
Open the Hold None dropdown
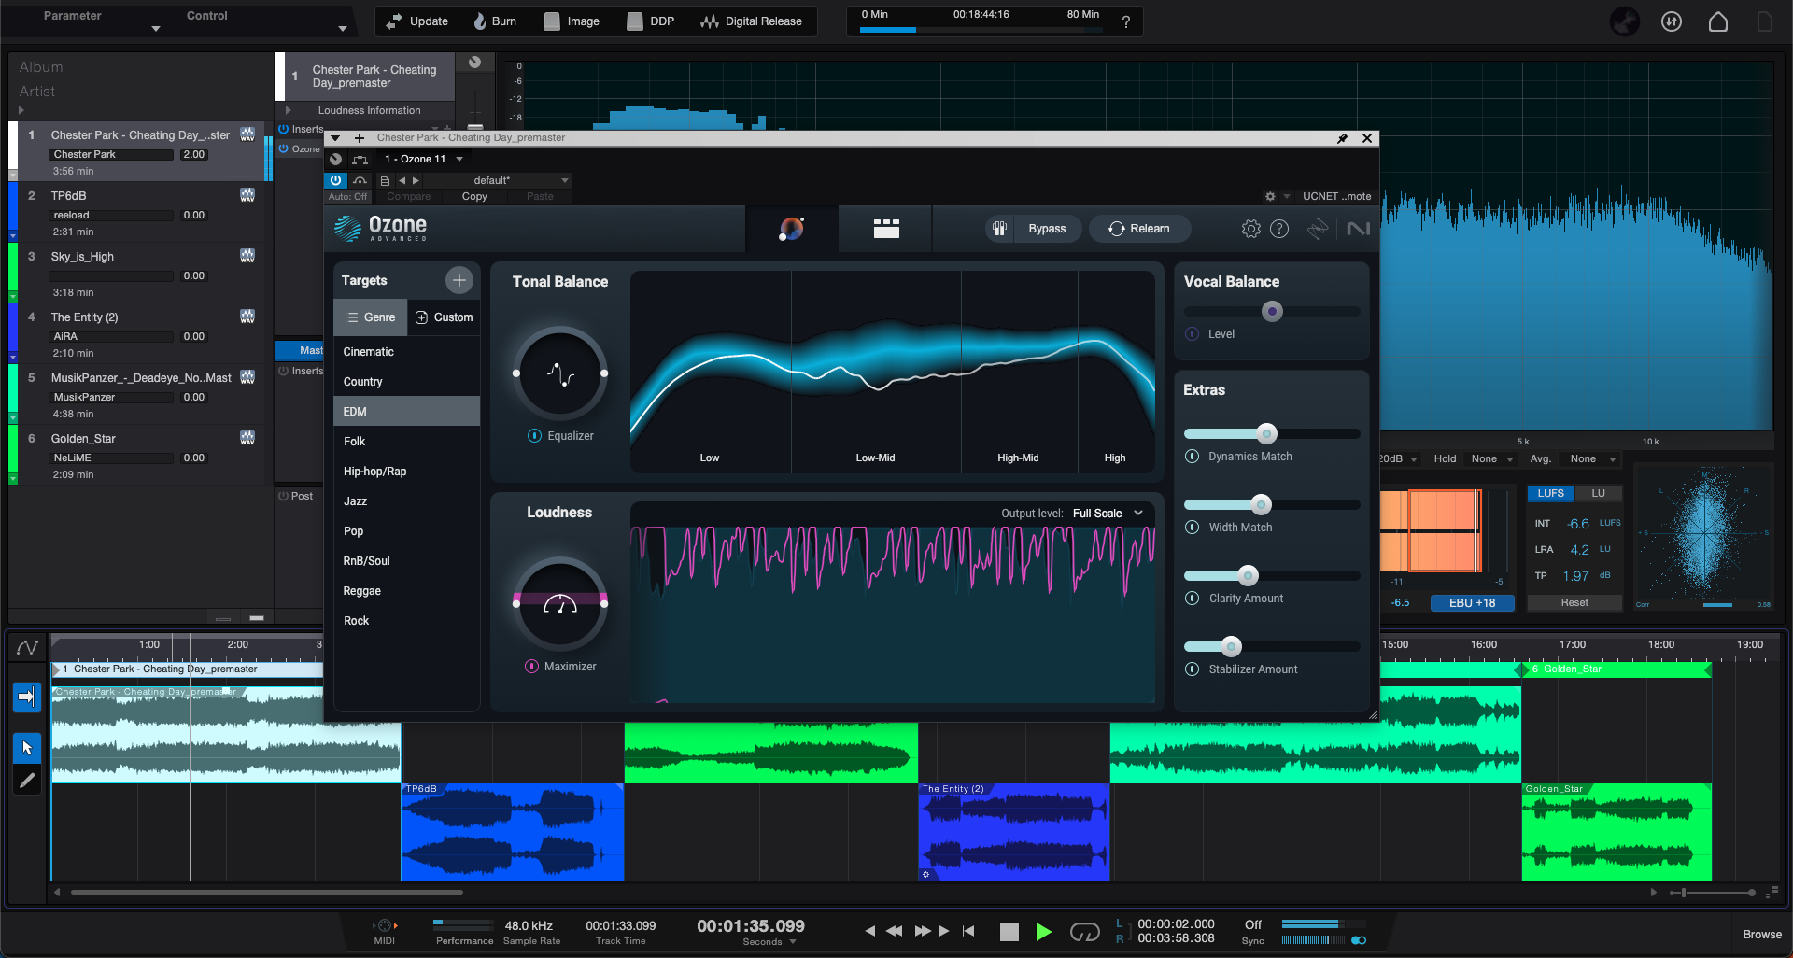pos(1491,459)
